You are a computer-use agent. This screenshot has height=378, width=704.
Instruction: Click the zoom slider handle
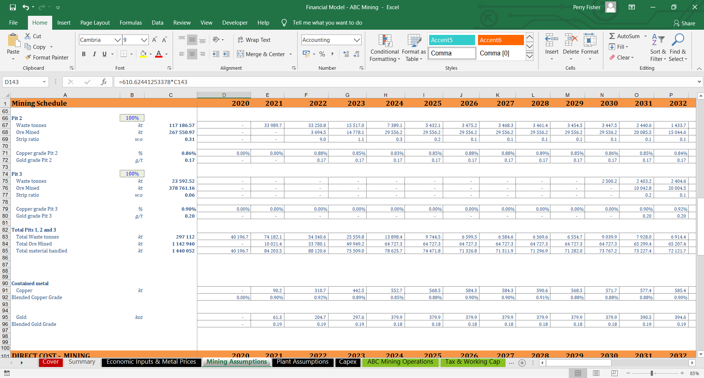click(652, 373)
